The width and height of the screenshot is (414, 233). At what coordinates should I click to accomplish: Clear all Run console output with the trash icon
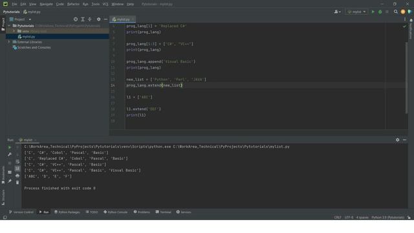[17, 183]
